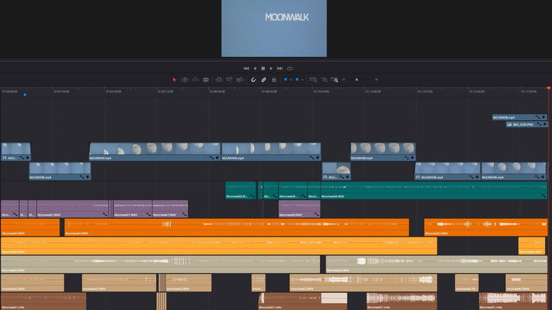Click the Insert Clip icon
This screenshot has width=552, height=310.
(219, 80)
